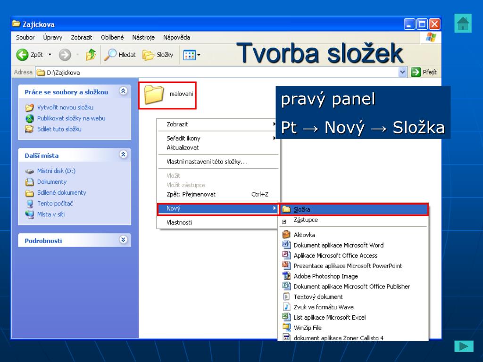Viewport: 483px width, 362px height.
Task: Choose Aktualizovat from context menu
Action: coord(218,148)
